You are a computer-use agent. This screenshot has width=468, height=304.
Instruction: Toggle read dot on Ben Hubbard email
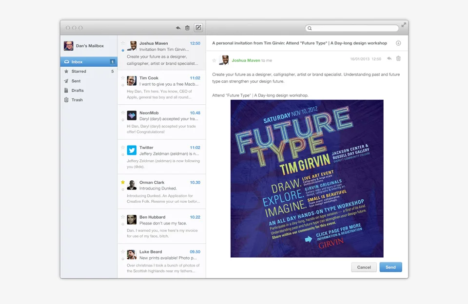click(123, 224)
